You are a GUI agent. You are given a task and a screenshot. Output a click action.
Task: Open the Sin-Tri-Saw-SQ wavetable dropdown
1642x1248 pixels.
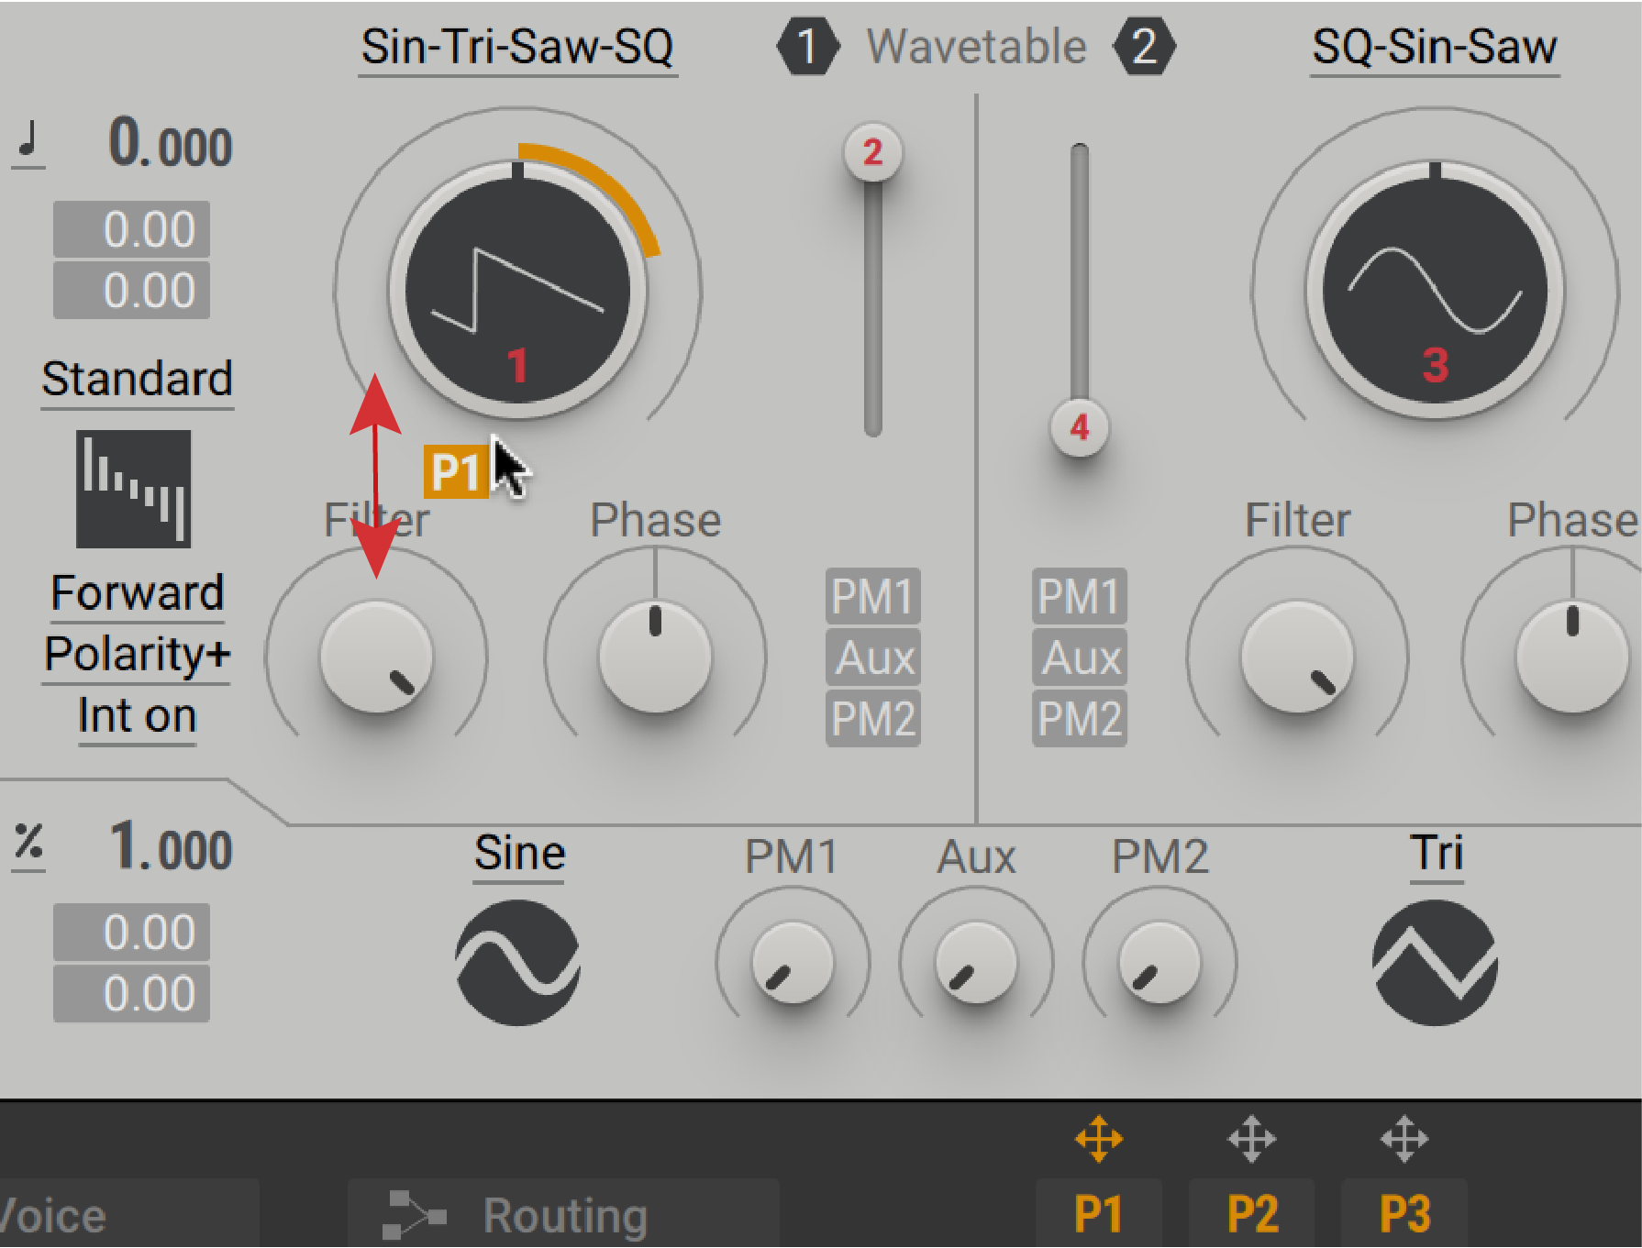(x=517, y=48)
